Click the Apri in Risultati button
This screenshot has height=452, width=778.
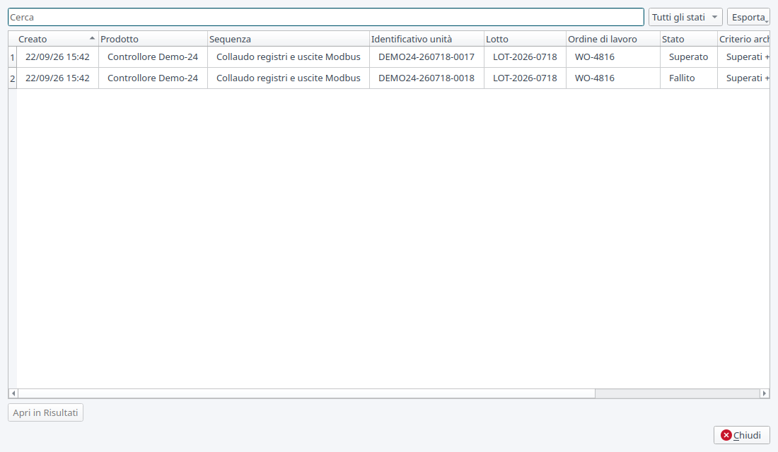coord(46,413)
